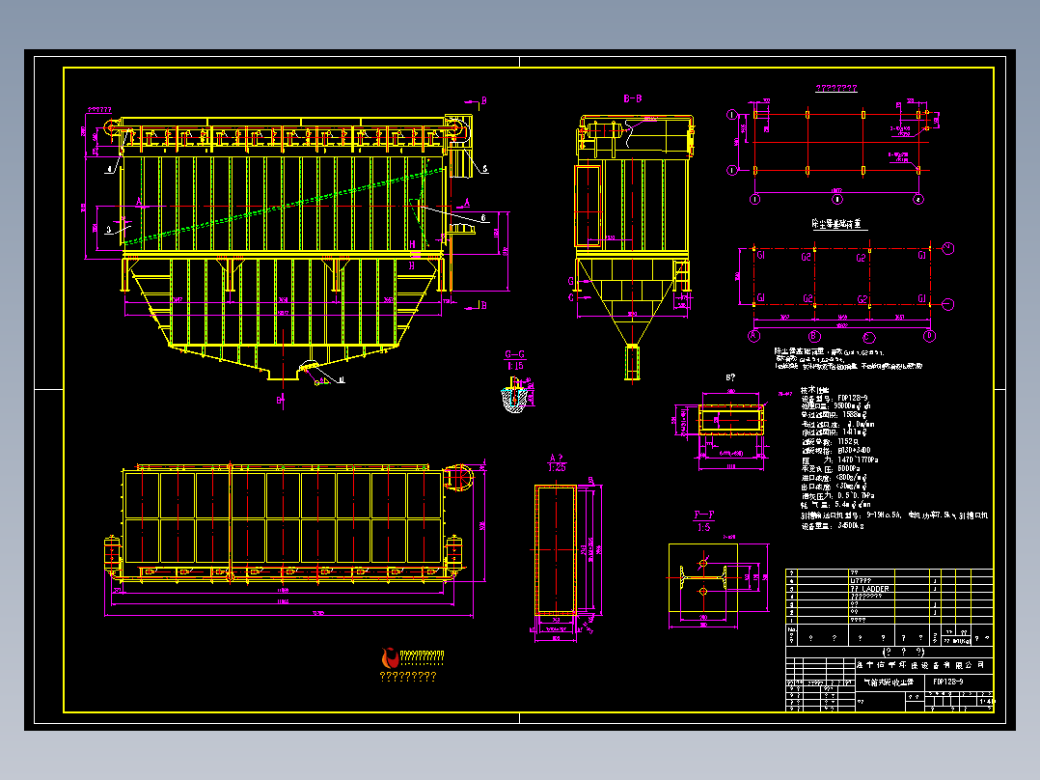Click the 1:5 scale under F-F
Screen dimensions: 1040x780
tap(704, 527)
